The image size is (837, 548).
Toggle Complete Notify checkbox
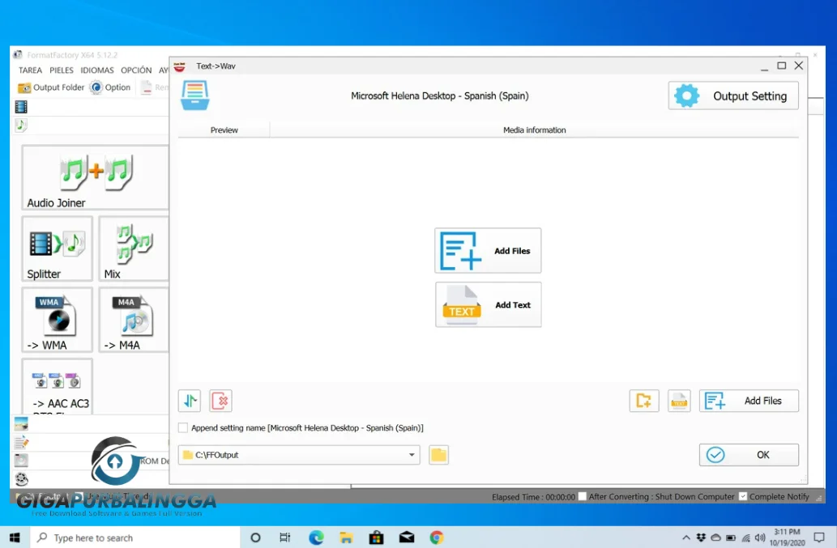[x=742, y=496]
